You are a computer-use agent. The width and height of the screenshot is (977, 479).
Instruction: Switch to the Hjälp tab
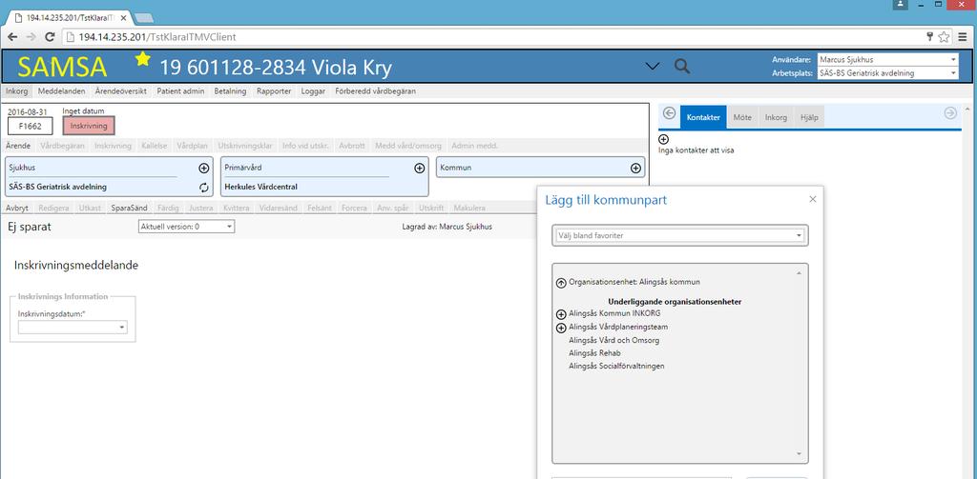(x=809, y=117)
